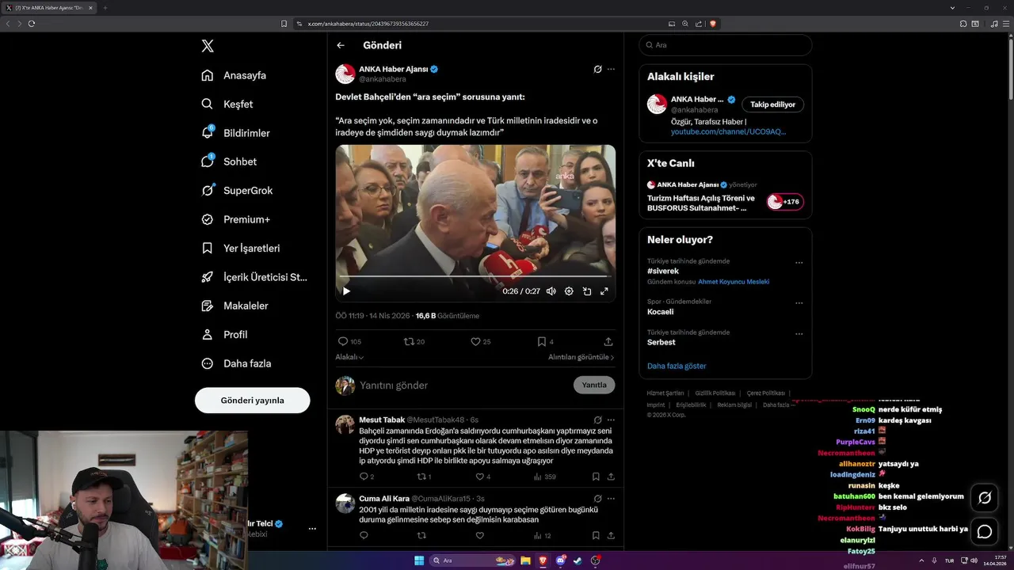The image size is (1014, 570).
Task: Bookmark Mesut Tabak's reply
Action: click(596, 477)
